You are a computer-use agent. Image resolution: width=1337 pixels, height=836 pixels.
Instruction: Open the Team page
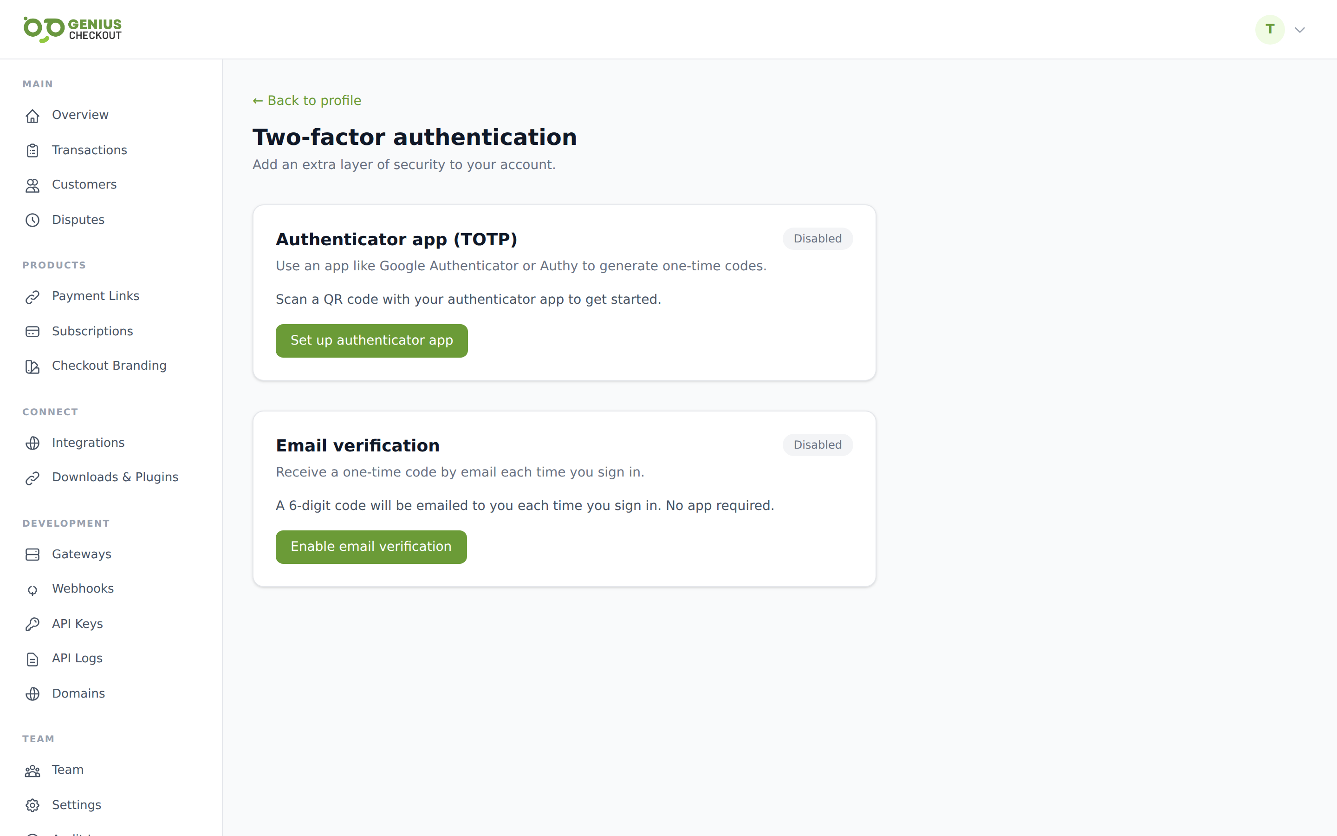coord(67,770)
